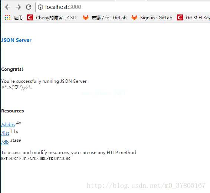Open the Sign in · GitLab bookmark

pyautogui.click(x=156, y=18)
